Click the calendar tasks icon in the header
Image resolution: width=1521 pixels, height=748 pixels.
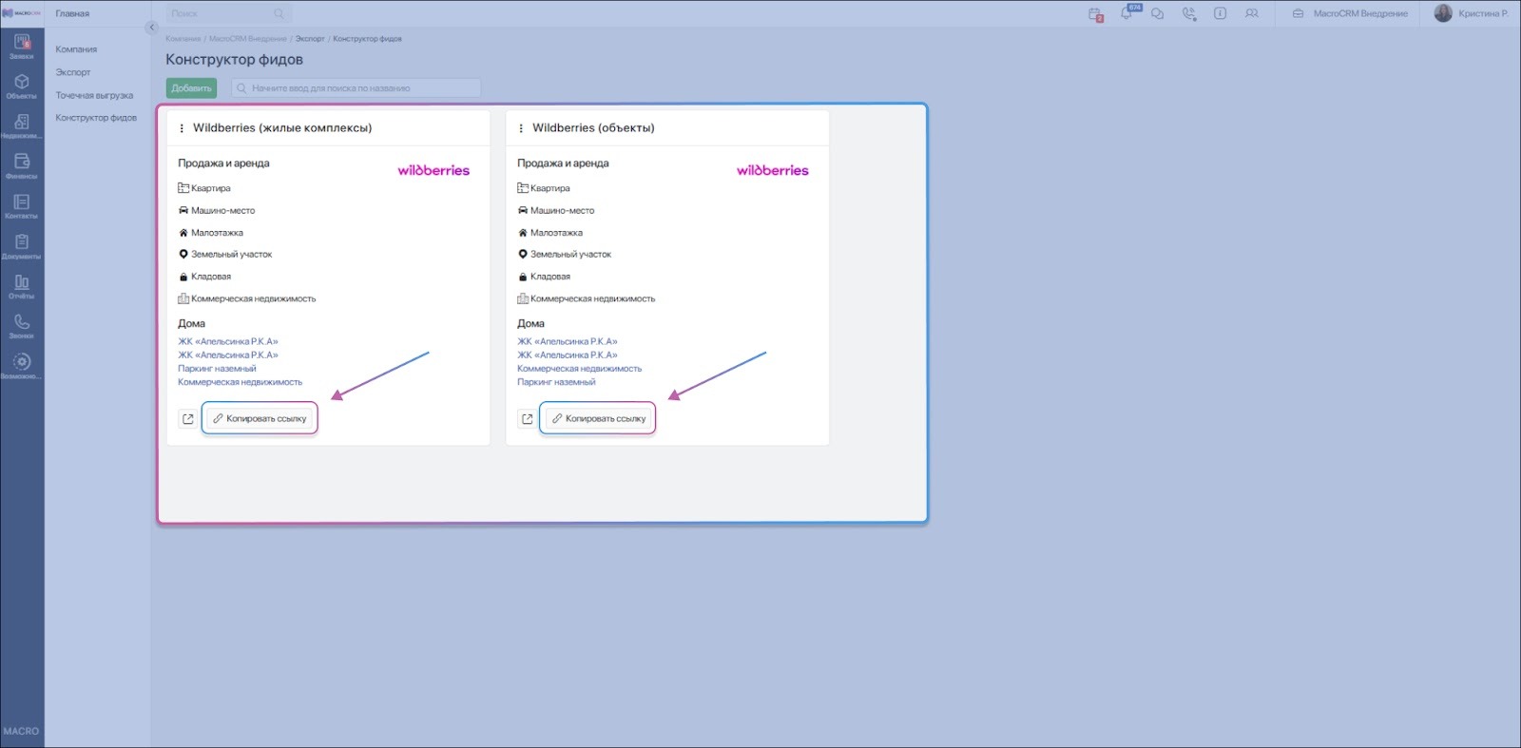tap(1095, 13)
